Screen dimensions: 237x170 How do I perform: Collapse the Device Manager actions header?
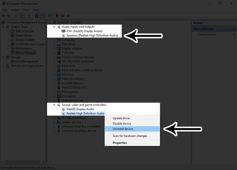[234, 28]
